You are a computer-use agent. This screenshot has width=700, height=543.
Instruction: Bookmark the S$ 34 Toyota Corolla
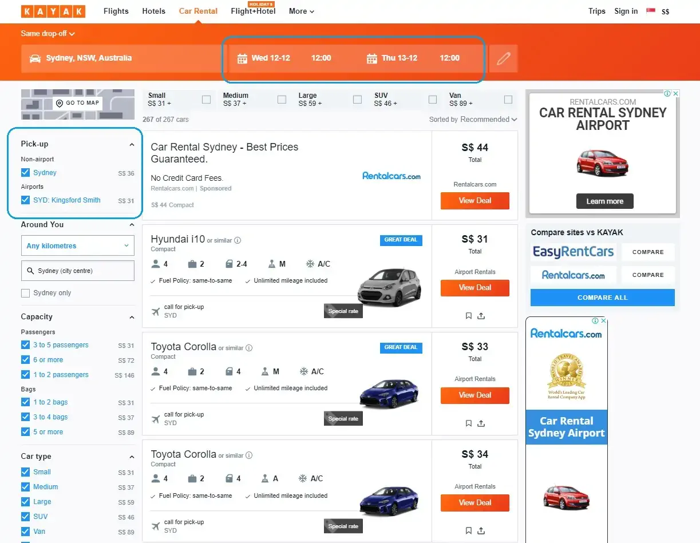469,530
